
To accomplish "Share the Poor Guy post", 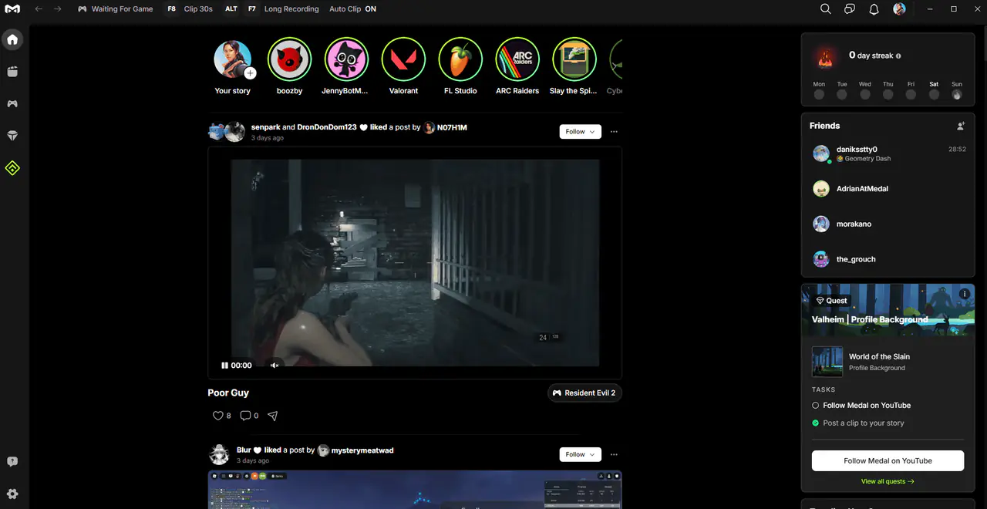I will pos(272,416).
